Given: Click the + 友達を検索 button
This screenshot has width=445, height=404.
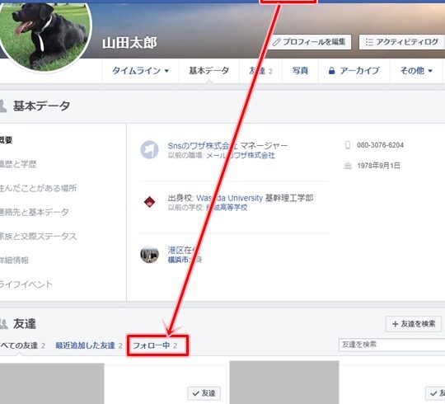Looking at the screenshot, I should pos(414,324).
